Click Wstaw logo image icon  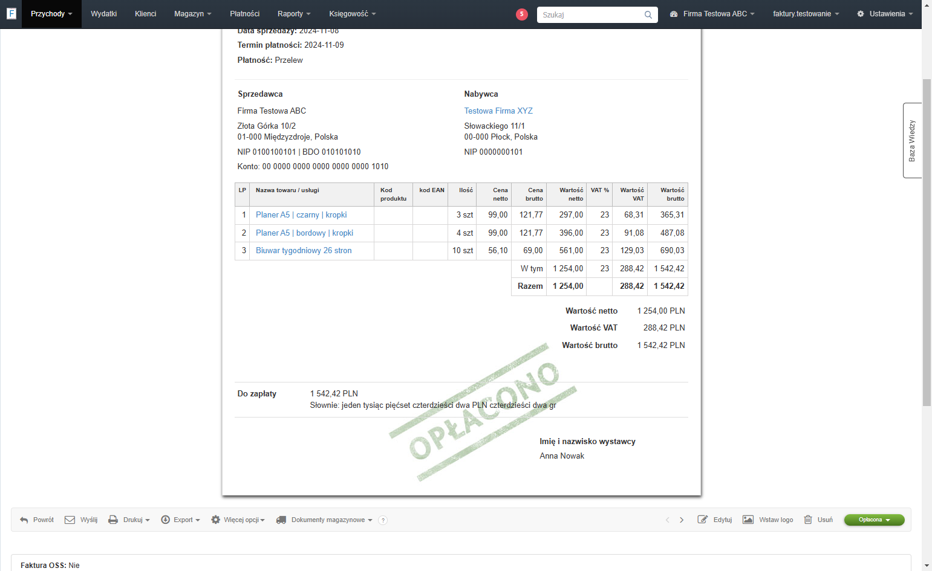[748, 520]
